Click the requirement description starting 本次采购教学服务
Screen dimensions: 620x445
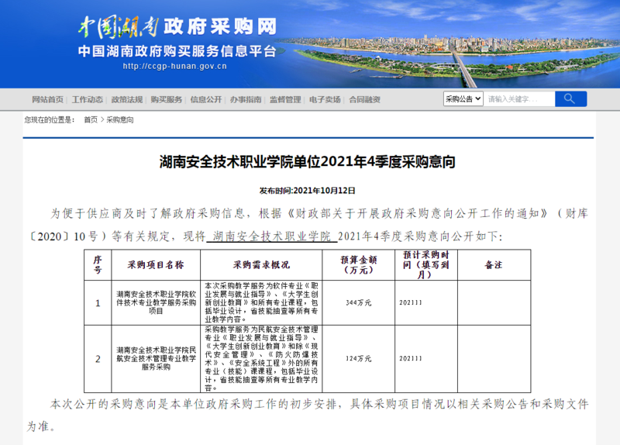click(x=261, y=302)
